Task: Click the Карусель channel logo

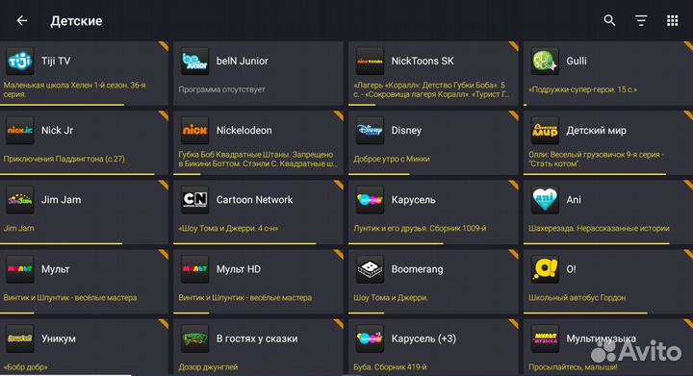Action: click(370, 199)
